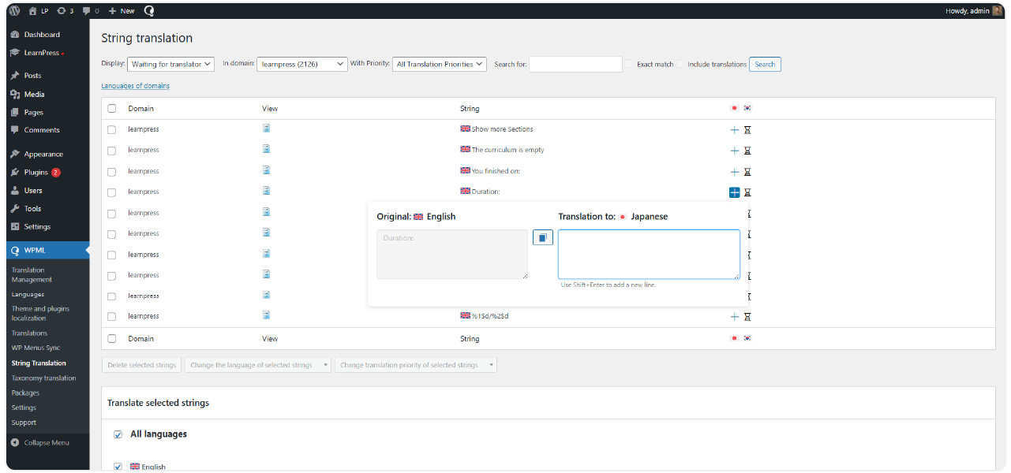
Task: Open the view icon for You finished on: row
Action: [267, 169]
